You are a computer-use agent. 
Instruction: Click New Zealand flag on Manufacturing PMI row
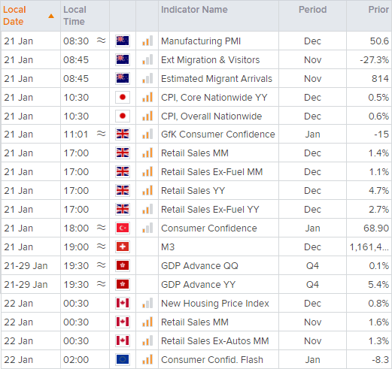pos(123,41)
